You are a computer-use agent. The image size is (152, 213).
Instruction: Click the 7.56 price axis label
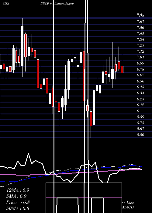point(140,28)
